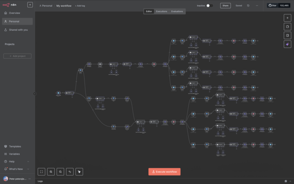Toggle the Inactive workflow switch
The image size is (294, 184).
click(209, 6)
